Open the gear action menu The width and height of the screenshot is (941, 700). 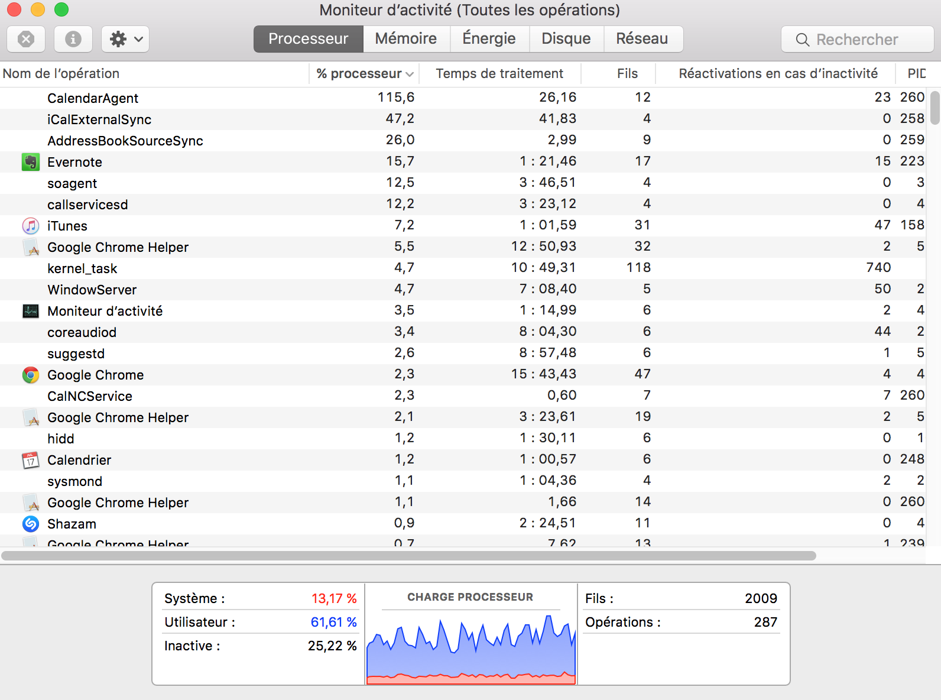click(x=125, y=39)
